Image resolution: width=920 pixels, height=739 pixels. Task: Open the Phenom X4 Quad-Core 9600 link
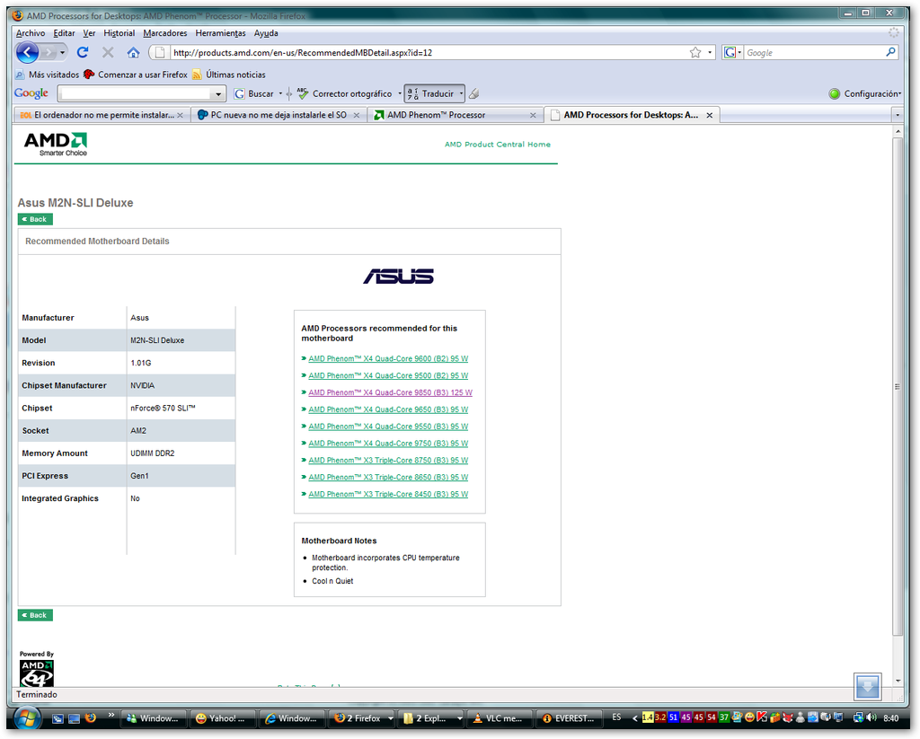click(388, 358)
